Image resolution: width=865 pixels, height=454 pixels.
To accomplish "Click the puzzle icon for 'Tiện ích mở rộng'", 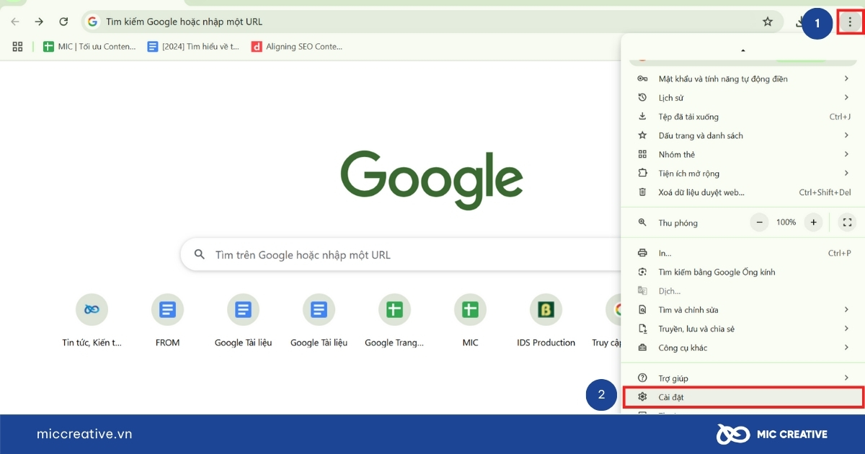I will click(x=642, y=173).
